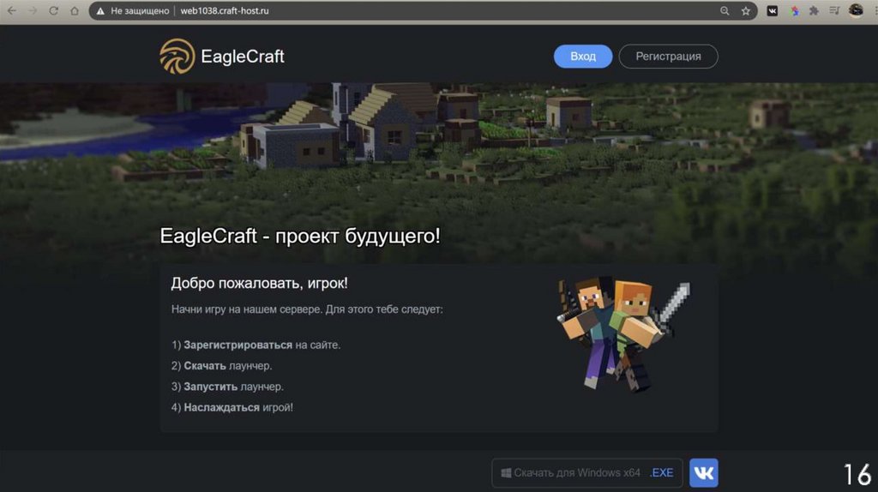Click the zoom magnifier icon in address bar
The width and height of the screenshot is (878, 492).
pyautogui.click(x=725, y=10)
